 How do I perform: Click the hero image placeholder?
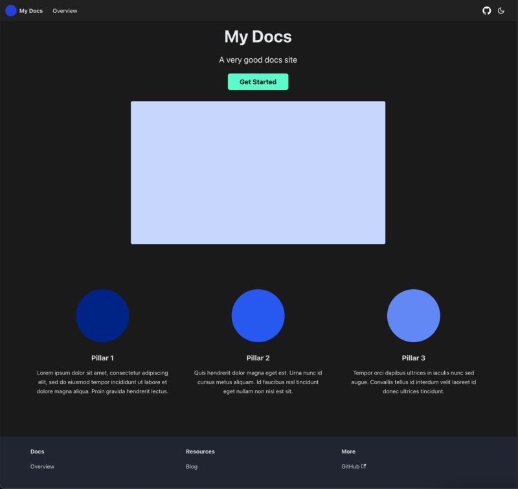258,171
